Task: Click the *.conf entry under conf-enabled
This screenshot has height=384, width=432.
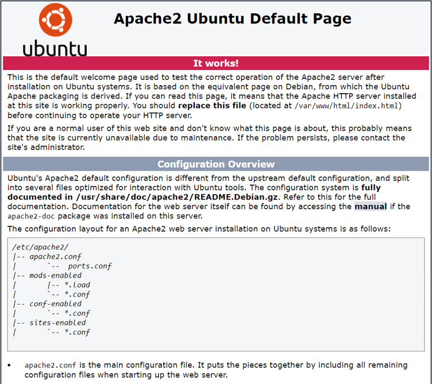Action: pyautogui.click(x=77, y=313)
